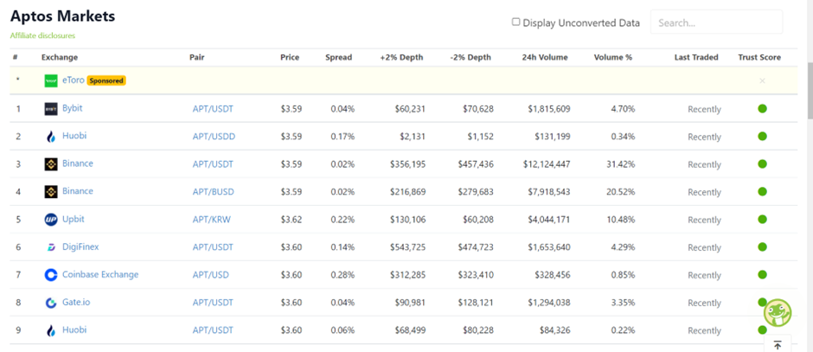The height and width of the screenshot is (352, 813).
Task: Open the Bybit exchange link
Action: [72, 108]
